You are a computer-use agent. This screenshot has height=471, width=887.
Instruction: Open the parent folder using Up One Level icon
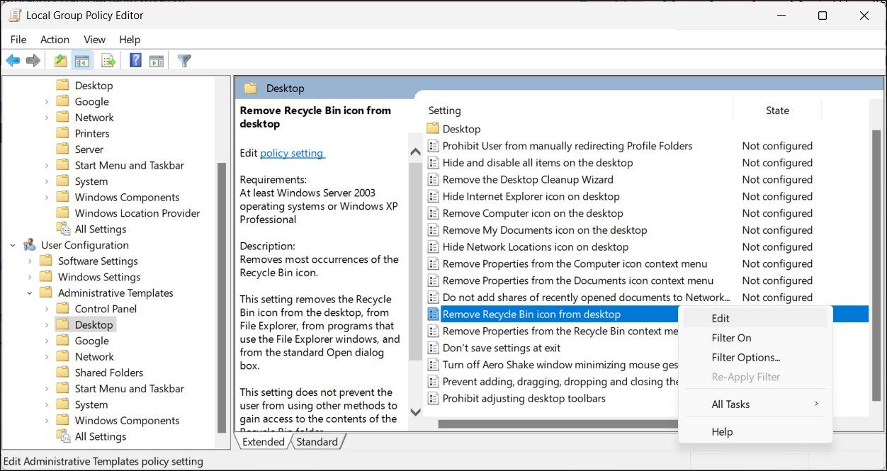coord(60,60)
